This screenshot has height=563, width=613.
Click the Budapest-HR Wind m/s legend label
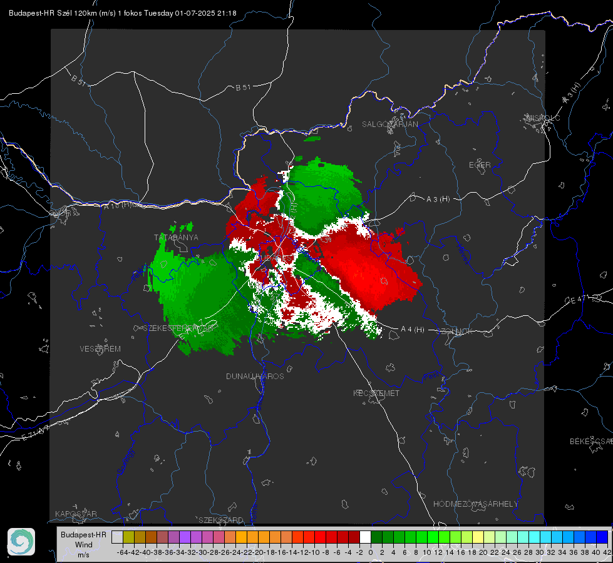[84, 545]
